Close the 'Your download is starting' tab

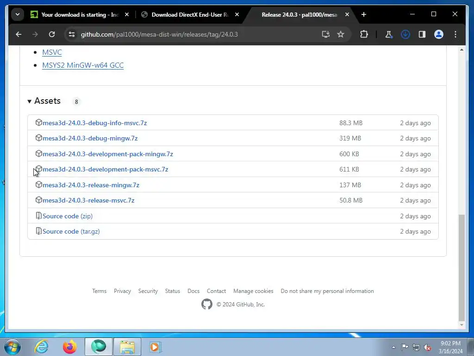pos(127,14)
